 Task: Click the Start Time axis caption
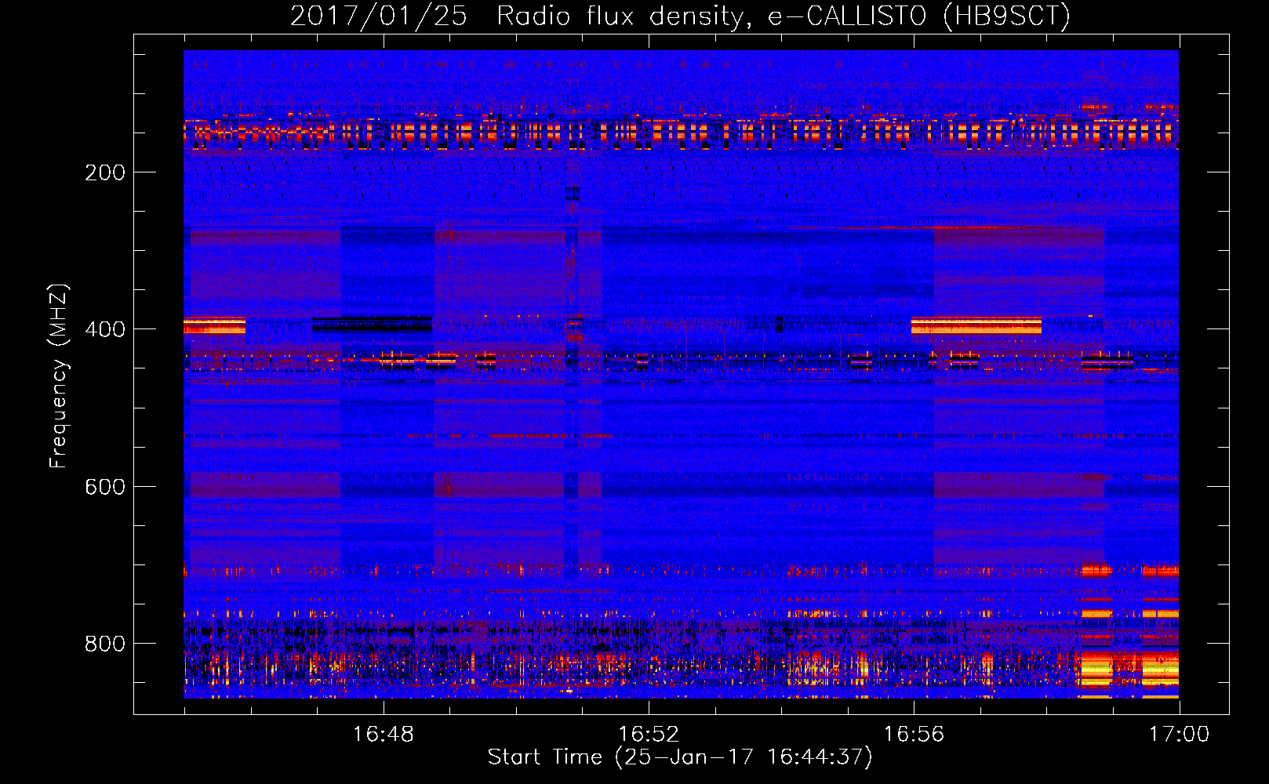coord(680,757)
